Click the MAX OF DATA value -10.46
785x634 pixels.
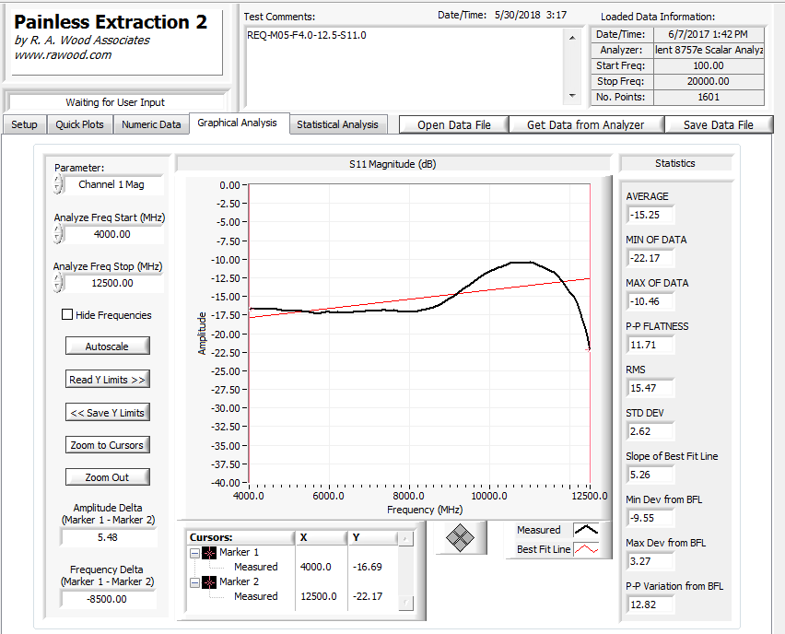(650, 301)
